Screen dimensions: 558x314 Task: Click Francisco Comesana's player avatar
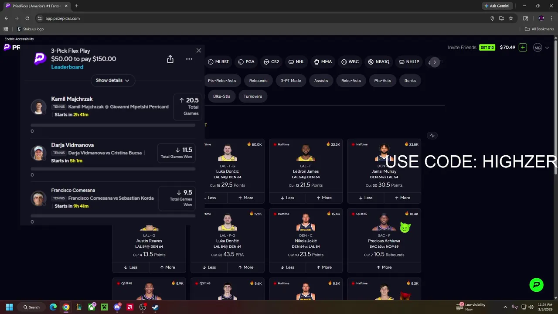[39, 198]
